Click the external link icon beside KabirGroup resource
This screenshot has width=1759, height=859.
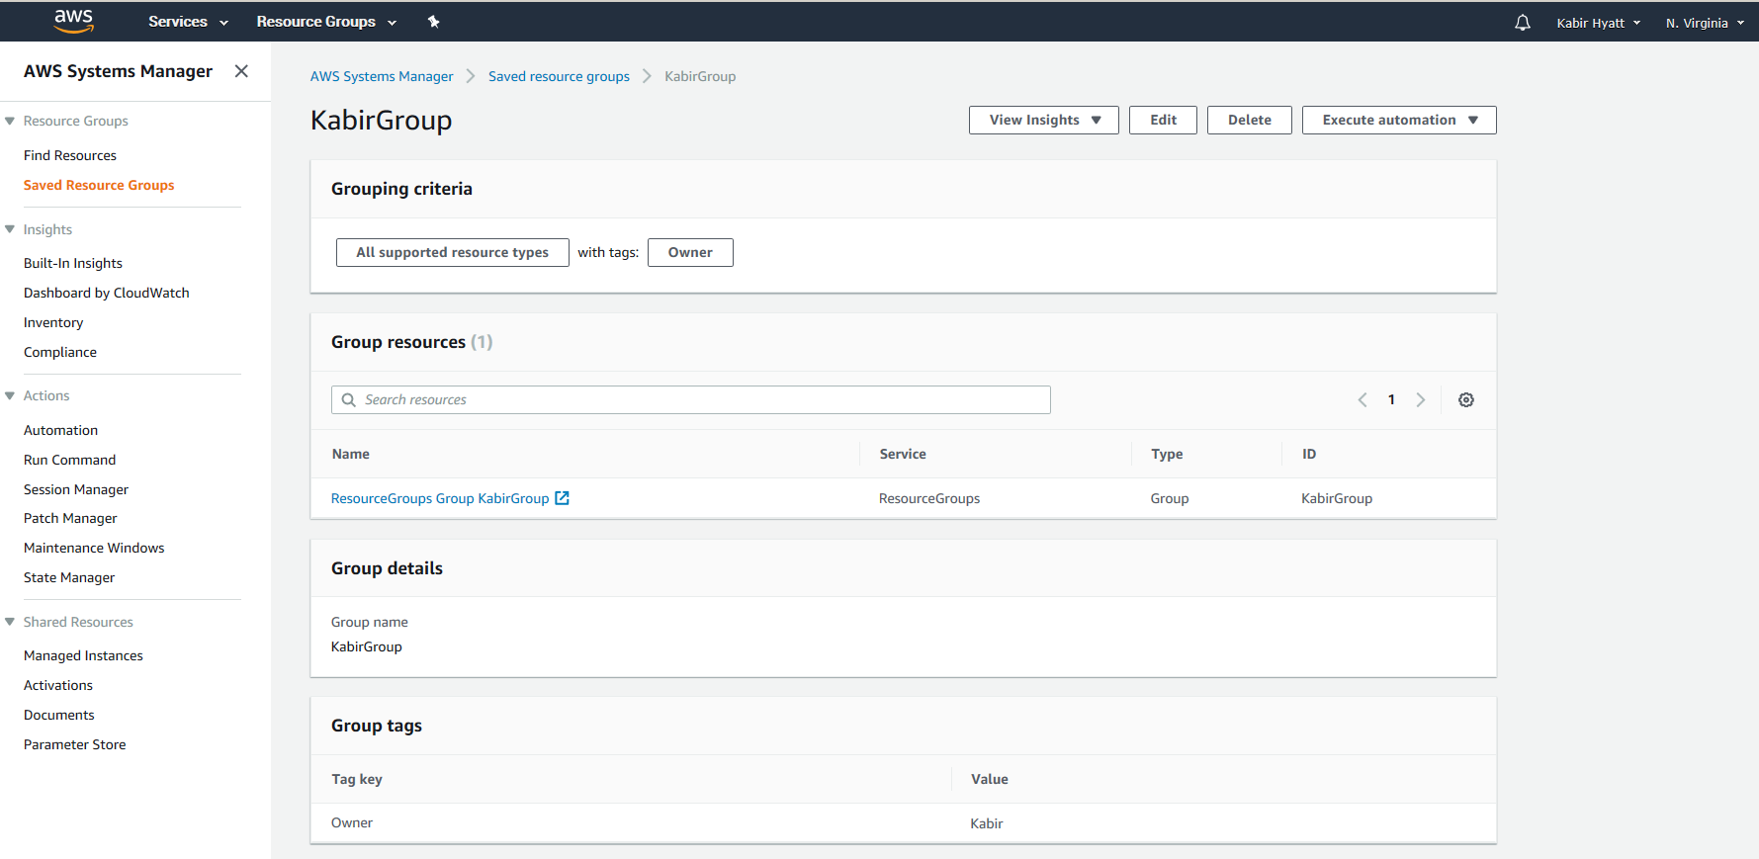562,498
